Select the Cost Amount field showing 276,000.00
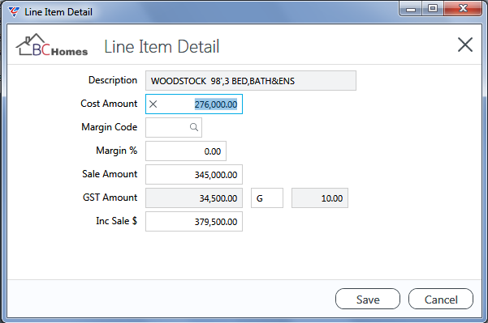 point(194,104)
